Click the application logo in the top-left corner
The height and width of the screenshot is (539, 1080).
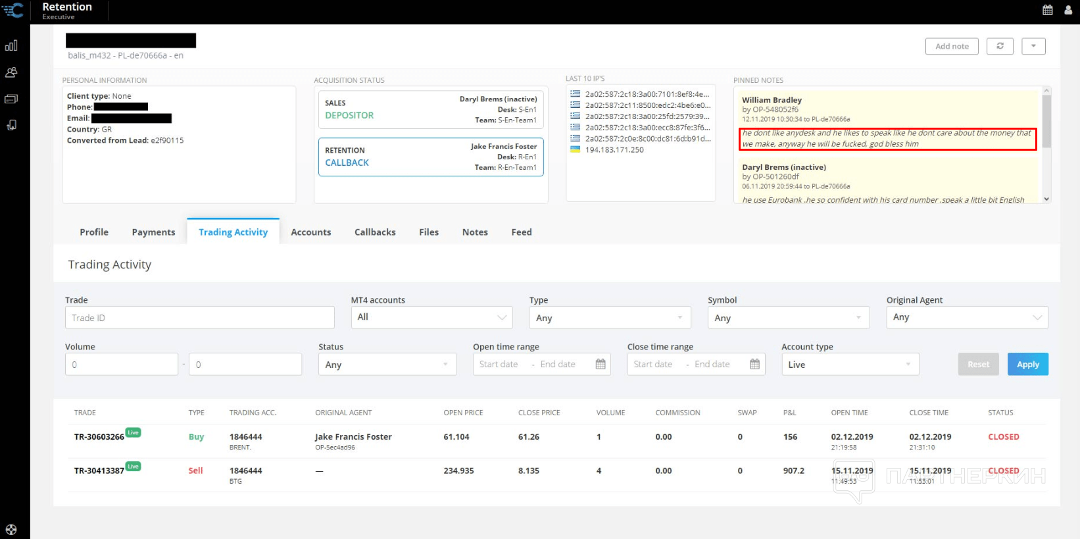pyautogui.click(x=13, y=10)
